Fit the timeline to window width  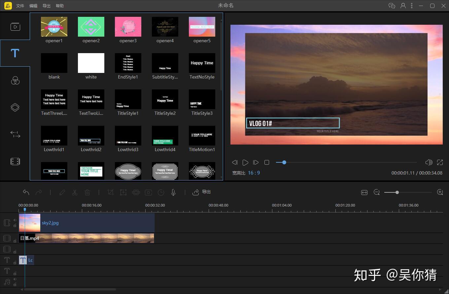tap(364, 192)
